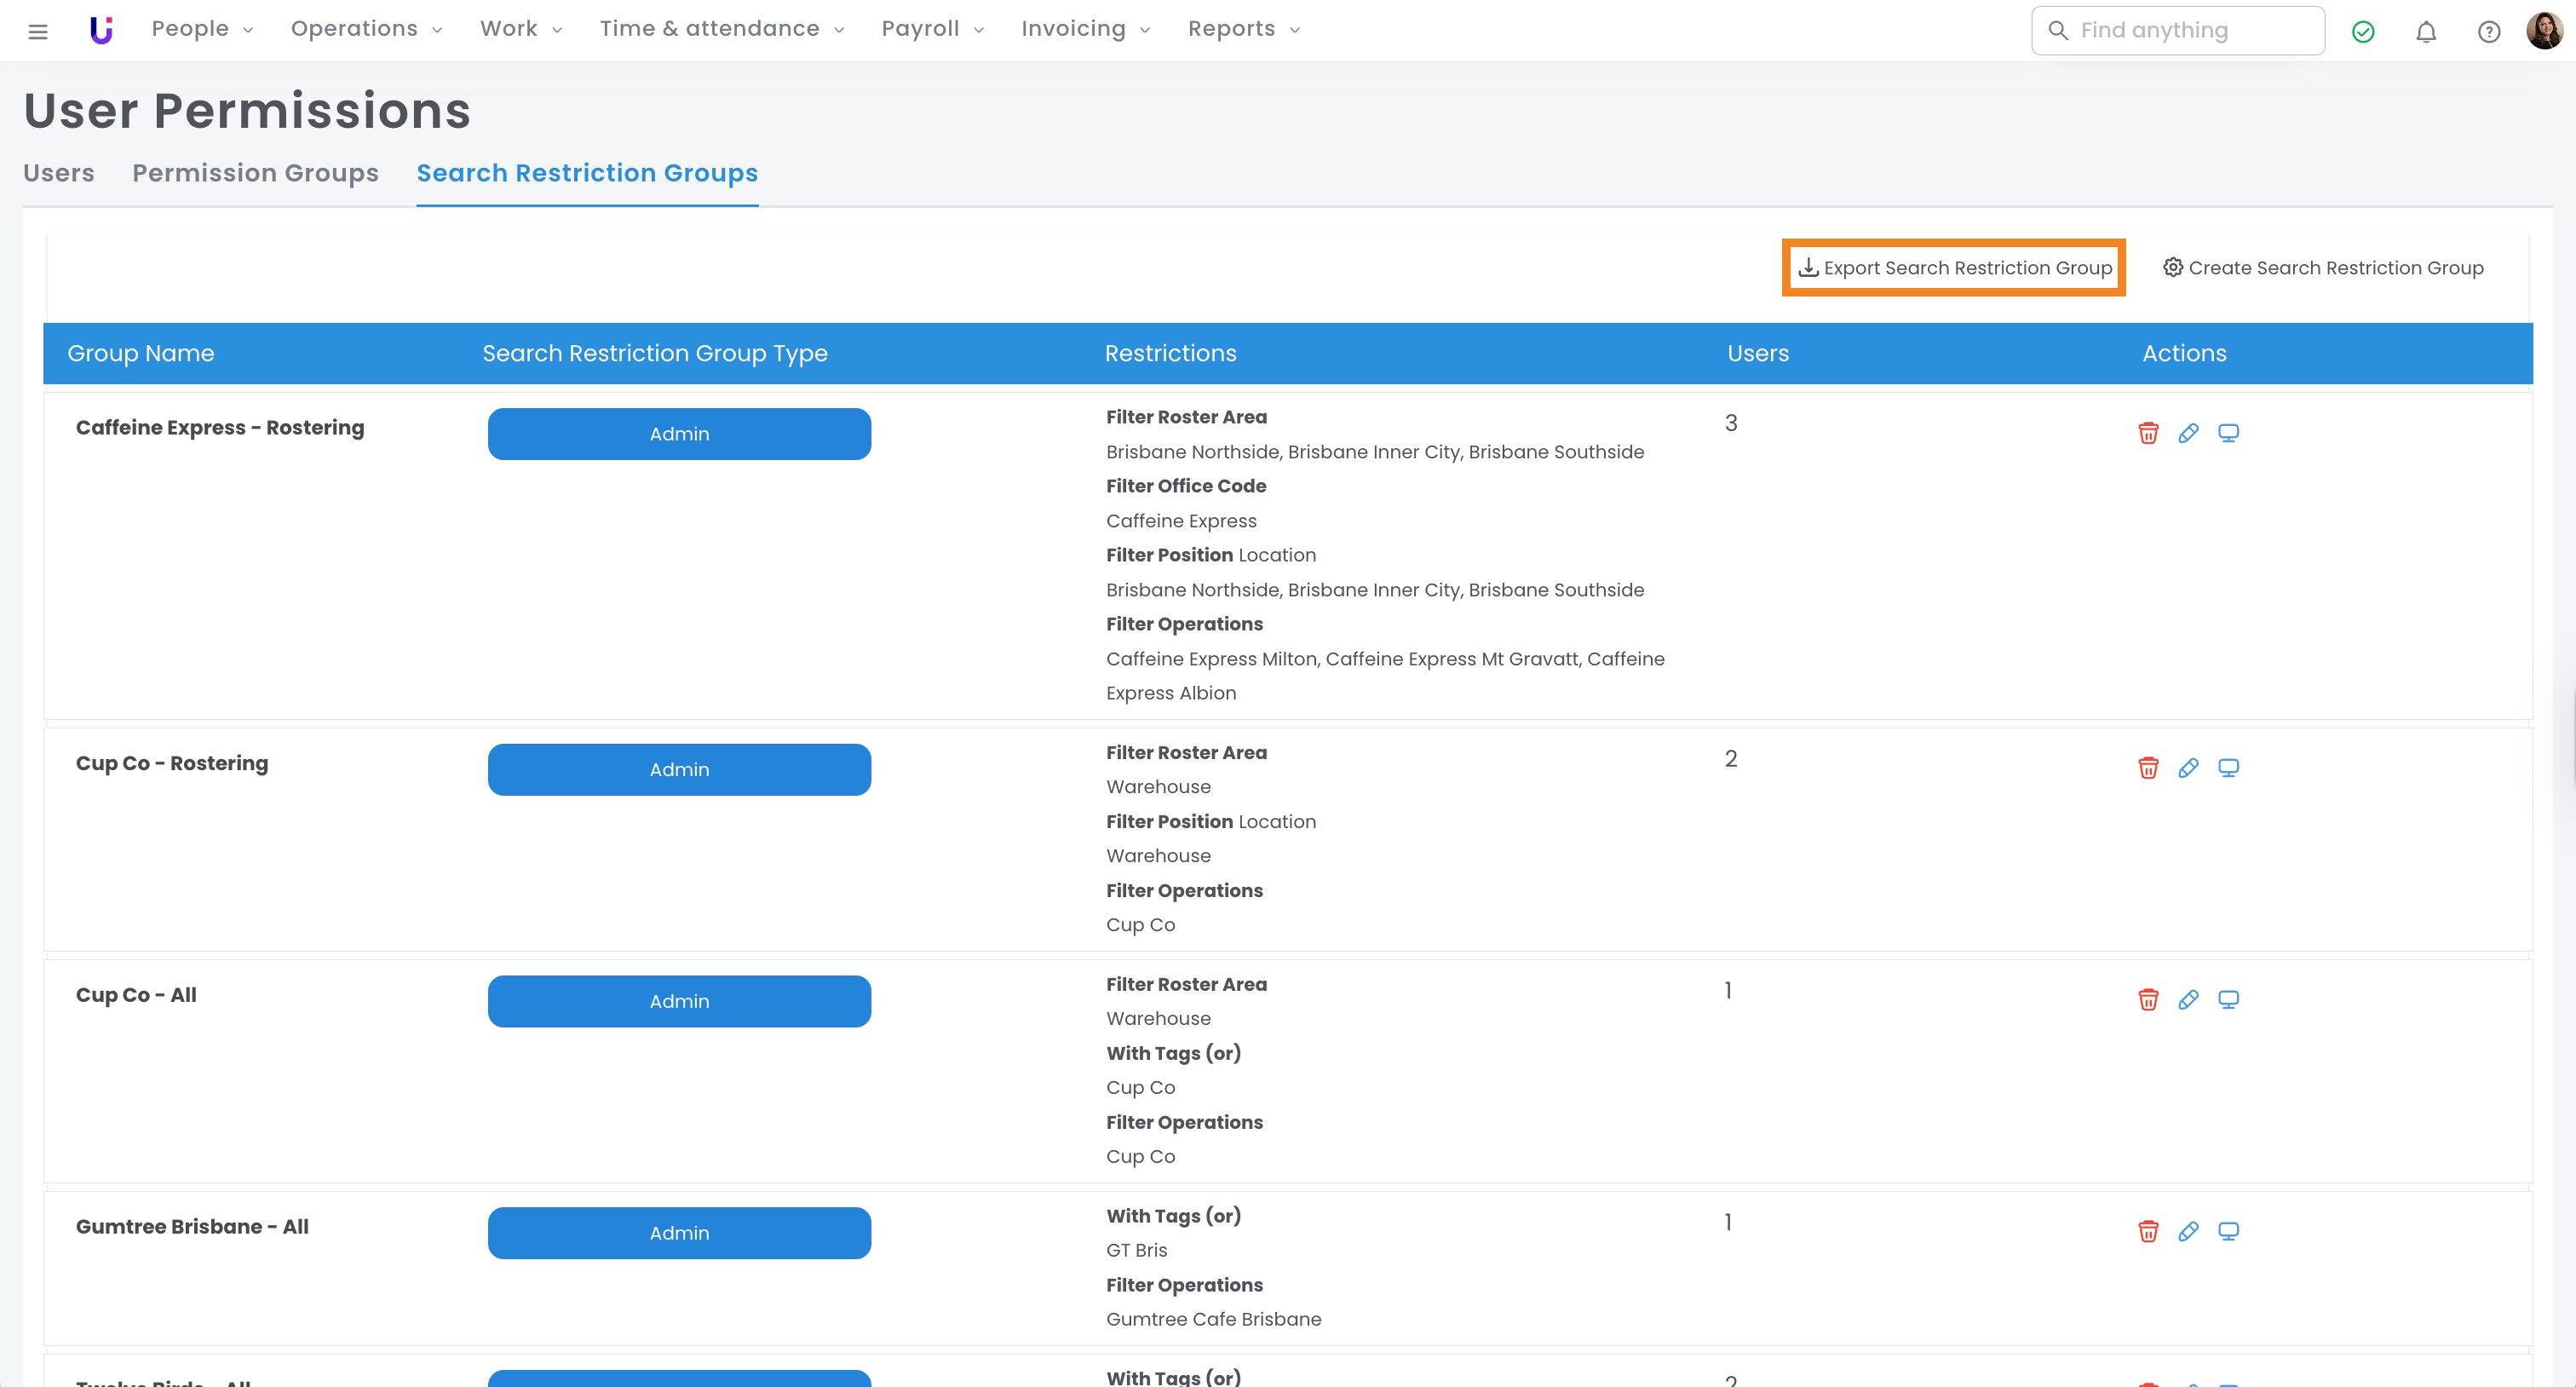Open the help question mark icon

point(2488,31)
